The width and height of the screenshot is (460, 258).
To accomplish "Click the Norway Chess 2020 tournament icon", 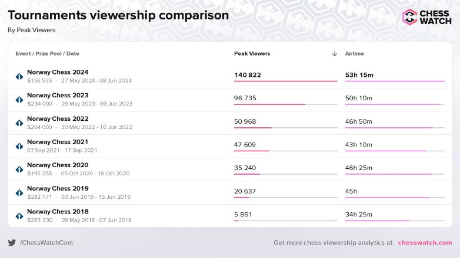I will (x=19, y=169).
